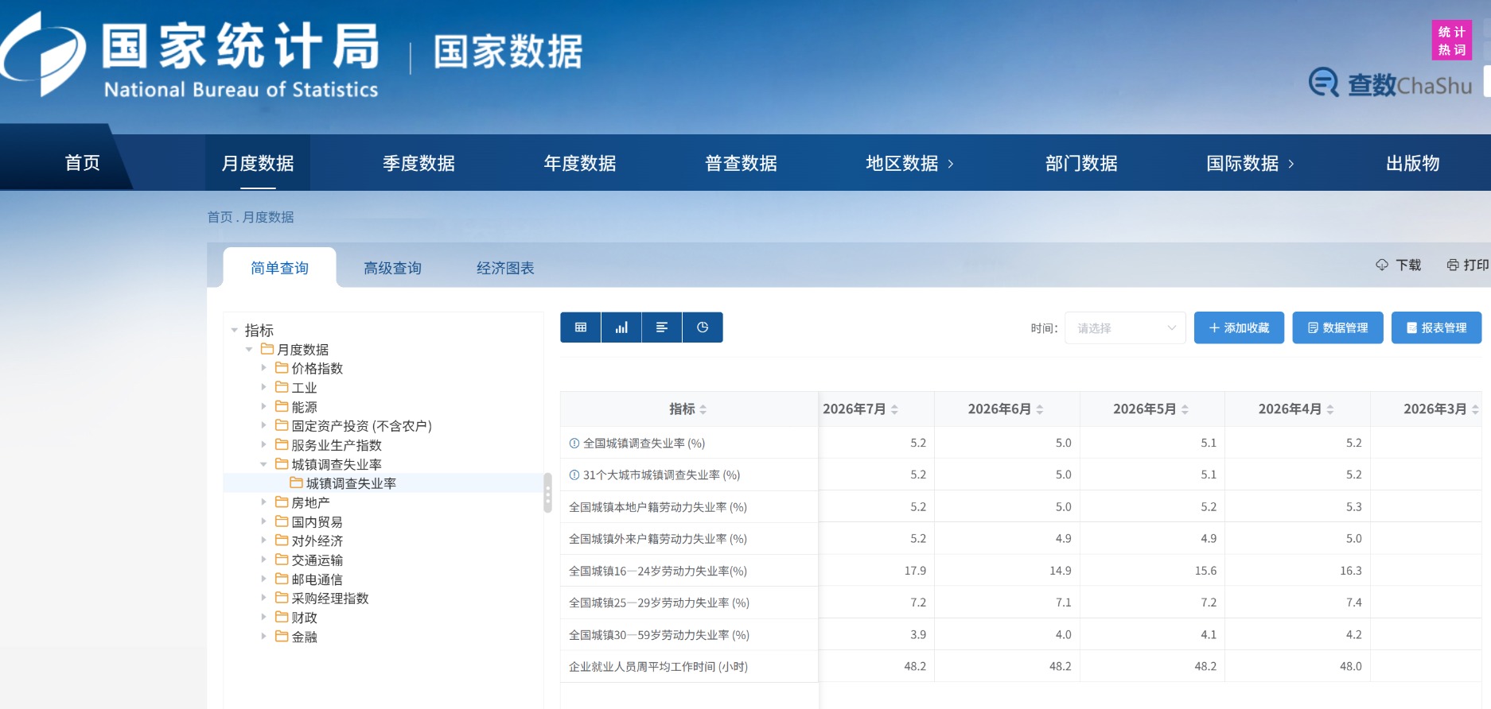Collapse the 城镇调查失业率 parent node
Image resolution: width=1491 pixels, height=709 pixels.
(x=264, y=464)
